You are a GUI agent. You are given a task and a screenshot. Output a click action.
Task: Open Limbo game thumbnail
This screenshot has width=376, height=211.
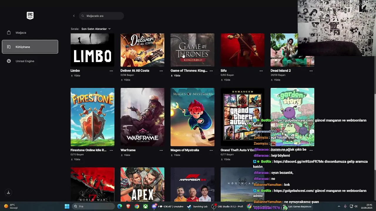(x=93, y=50)
